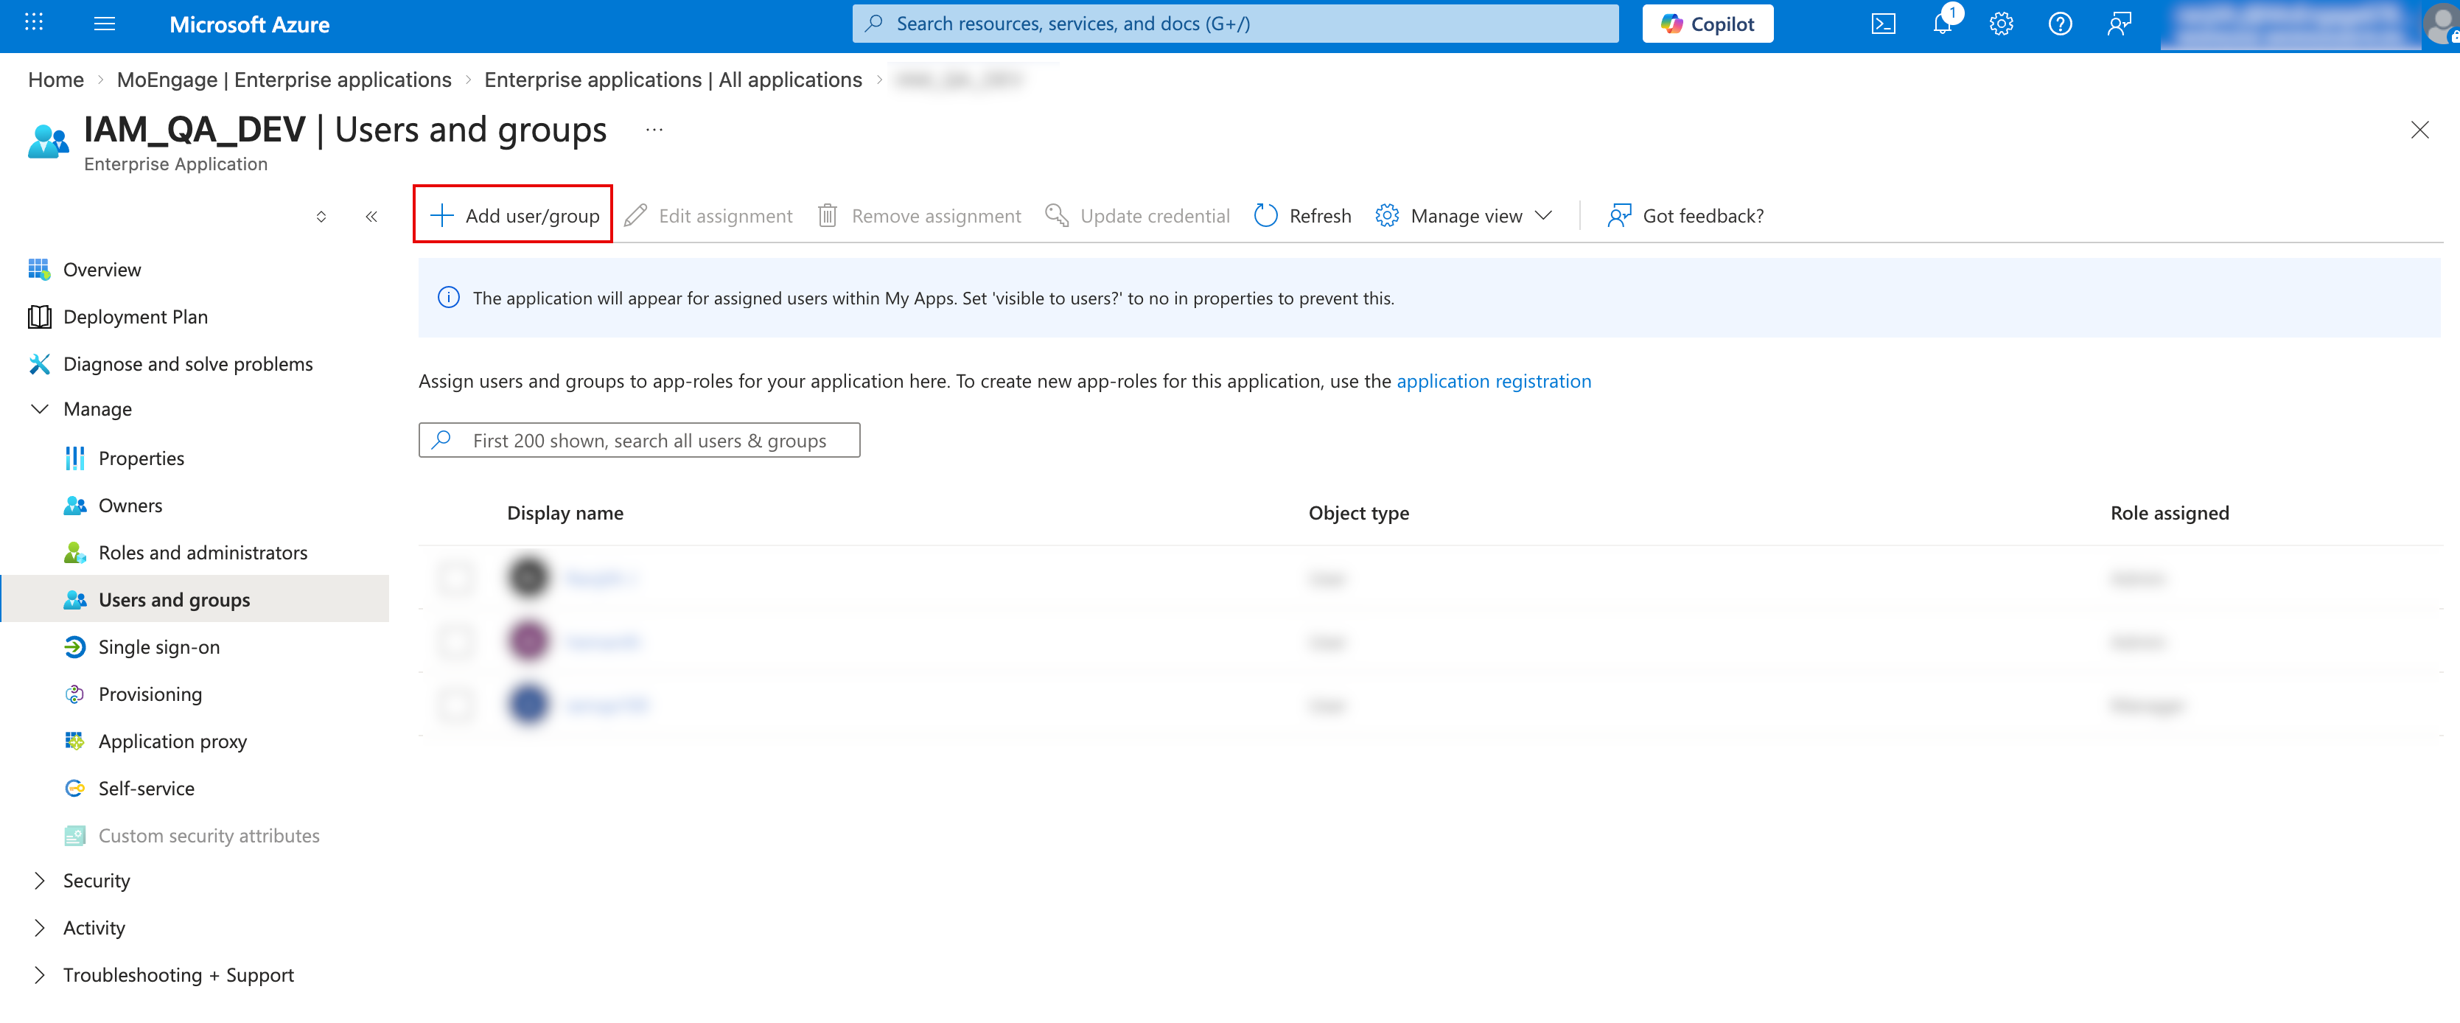Check the third user row checkbox
Viewport: 2460px width, 1023px height.
[x=455, y=705]
